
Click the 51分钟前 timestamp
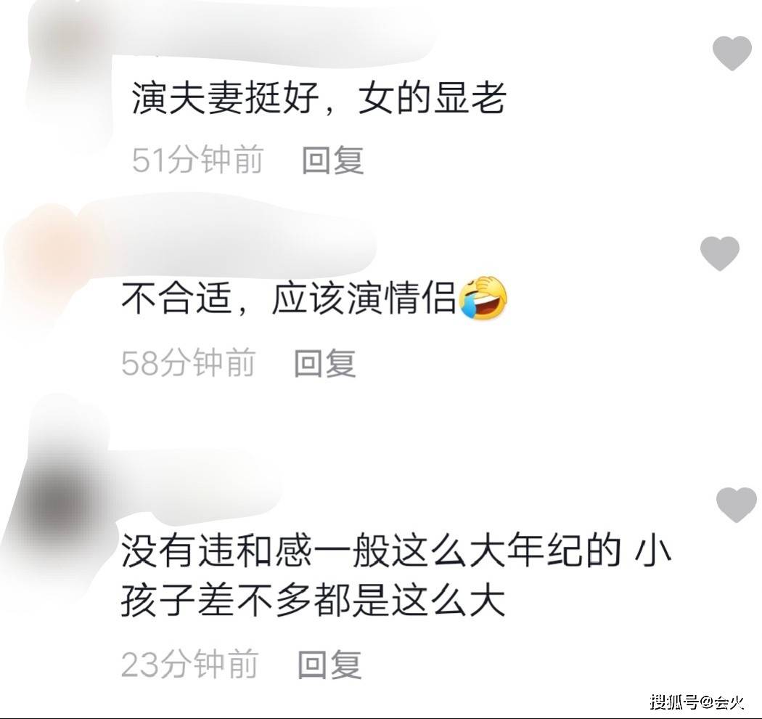[x=197, y=160]
